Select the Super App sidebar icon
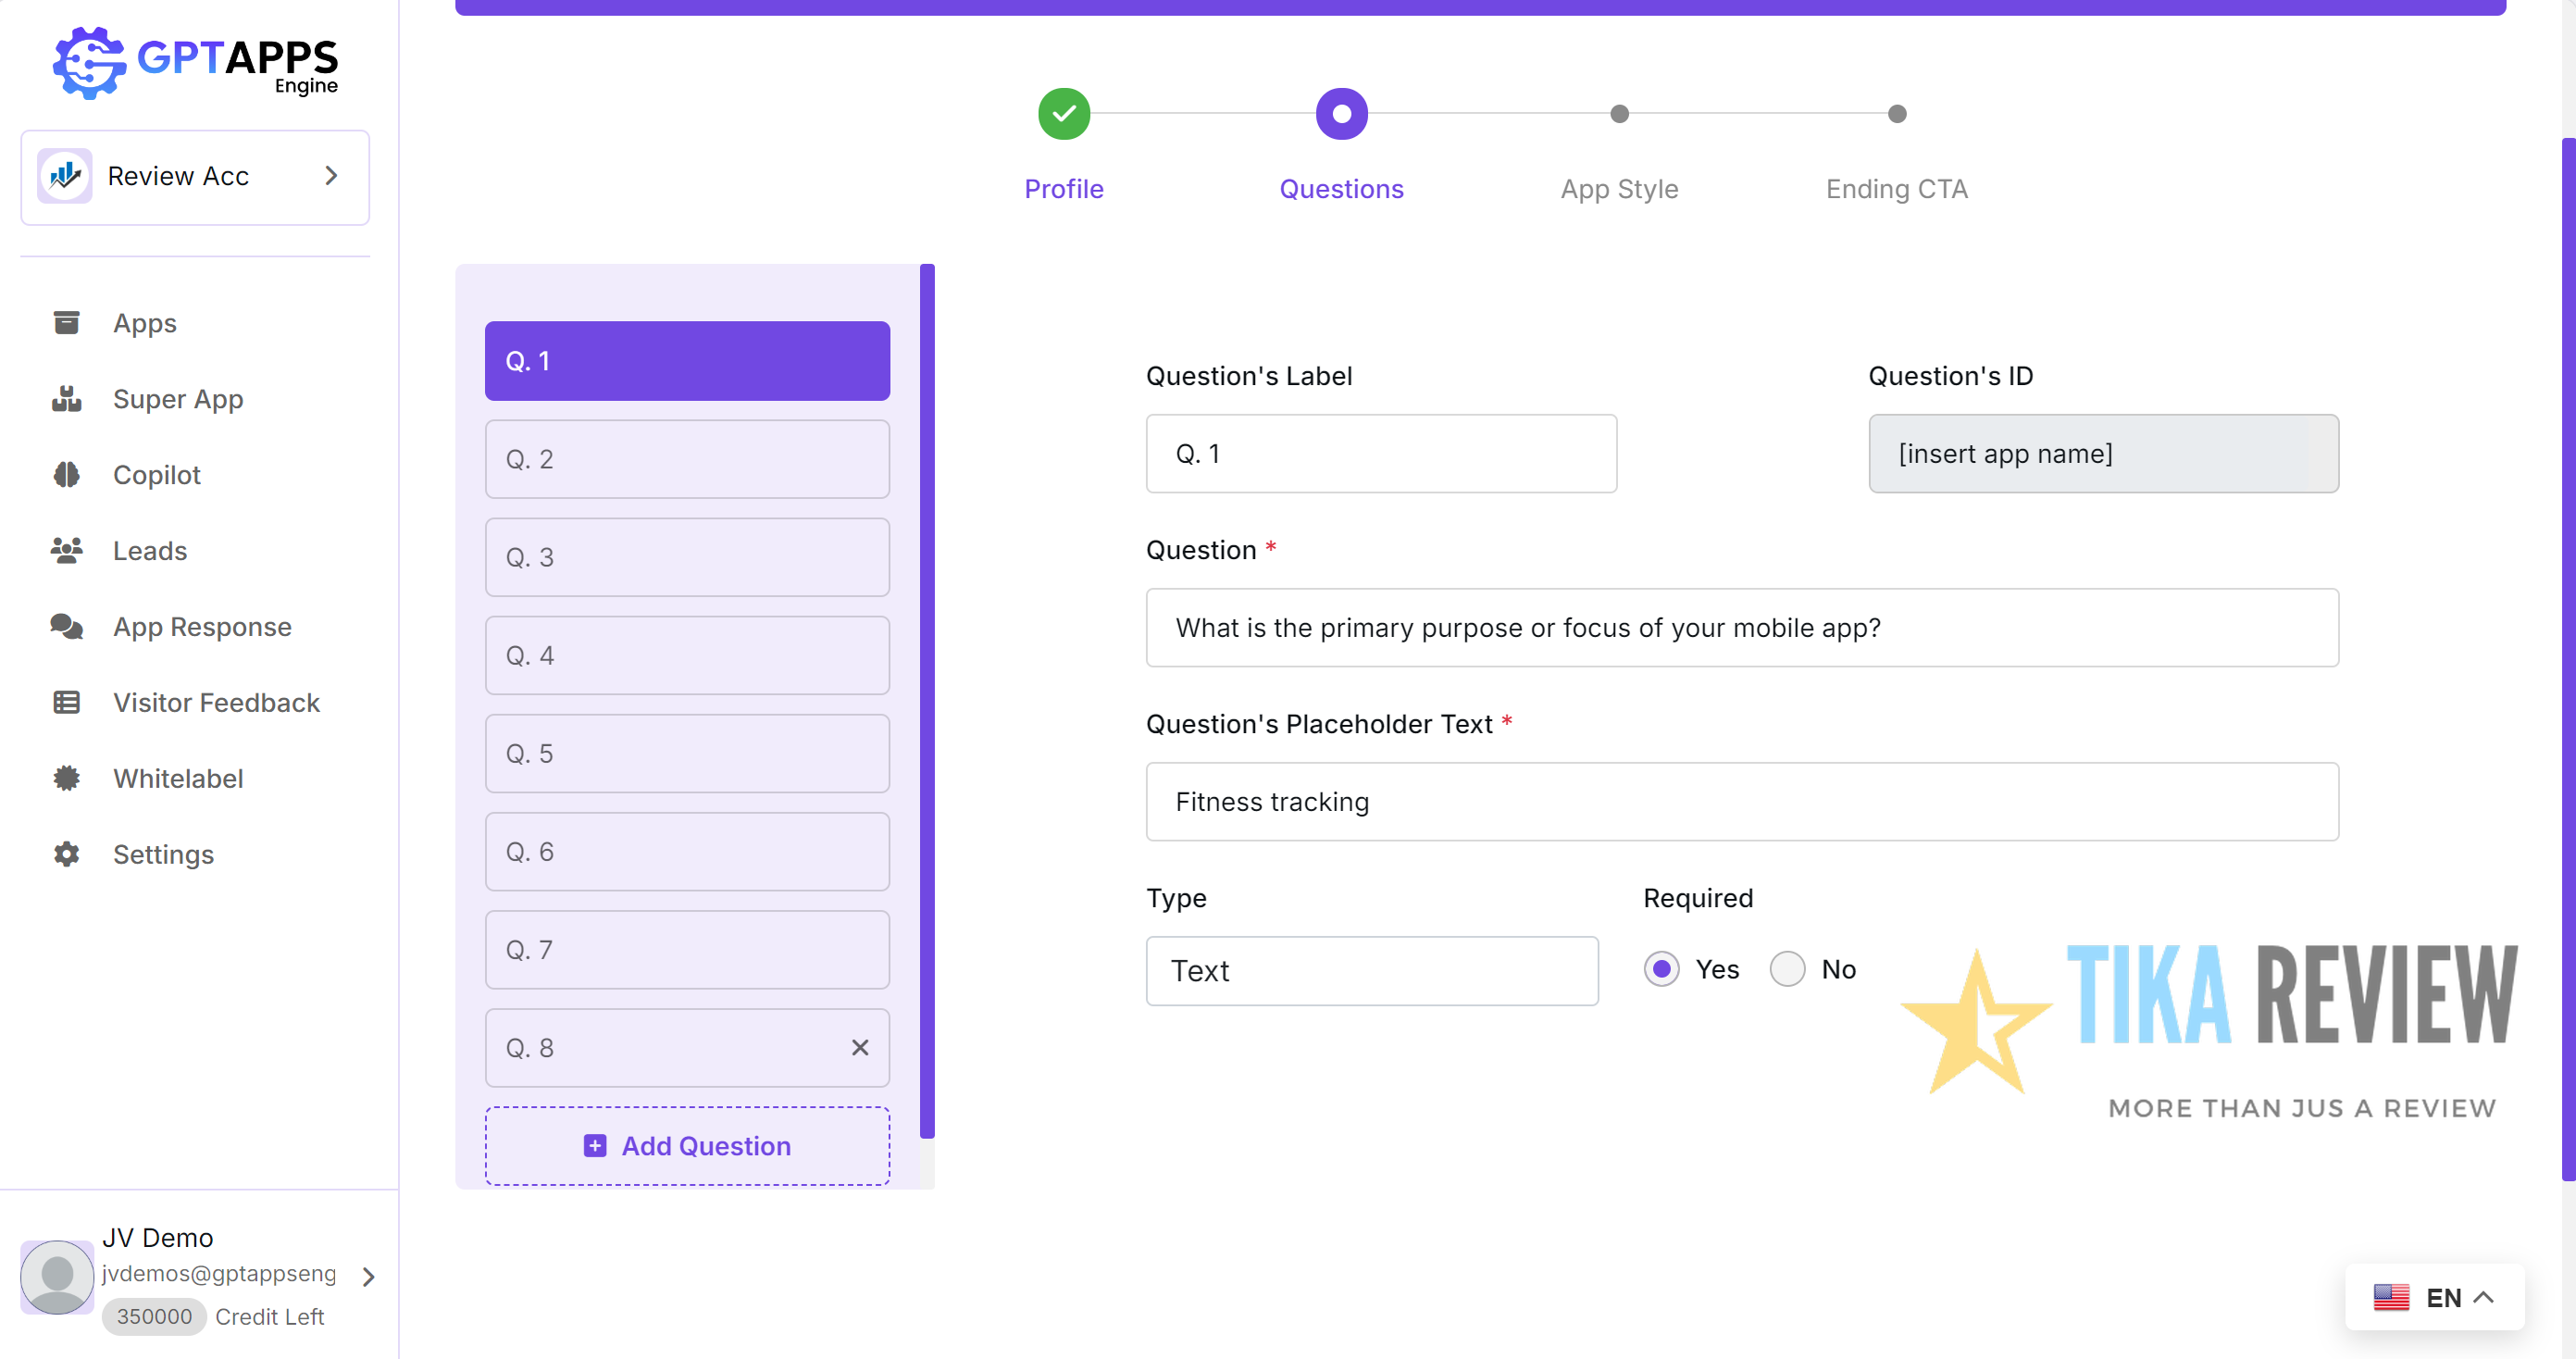Image resolution: width=2576 pixels, height=1359 pixels. (66, 399)
